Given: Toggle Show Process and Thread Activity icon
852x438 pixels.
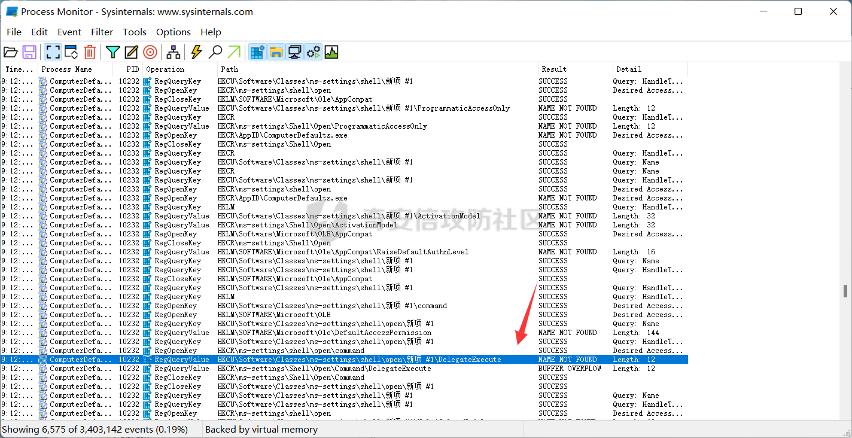Looking at the screenshot, I should [313, 52].
